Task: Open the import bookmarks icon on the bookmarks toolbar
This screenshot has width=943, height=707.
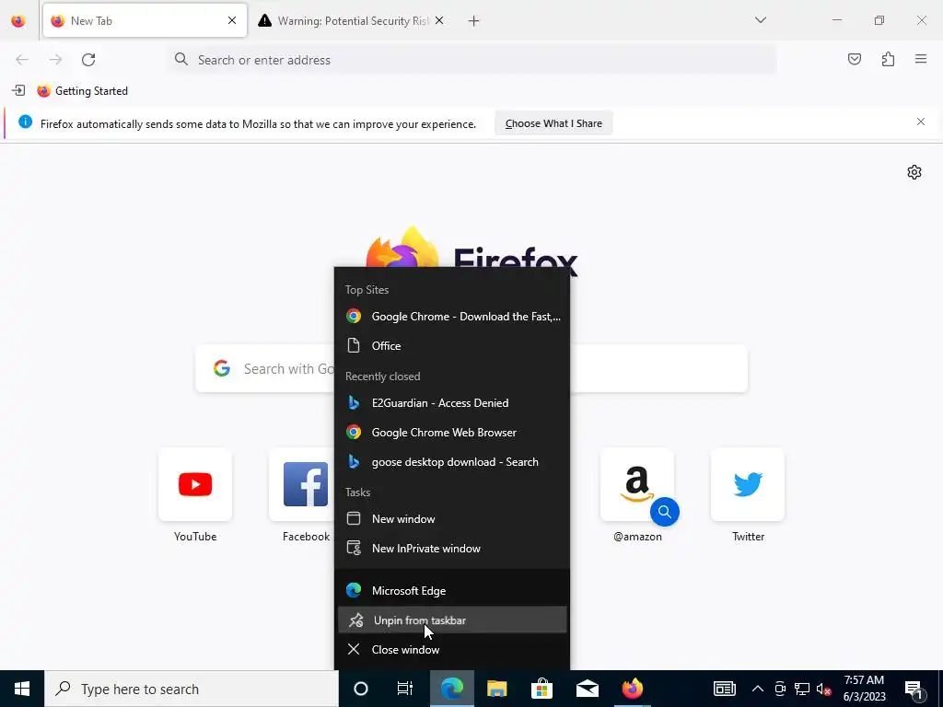Action: [x=18, y=91]
